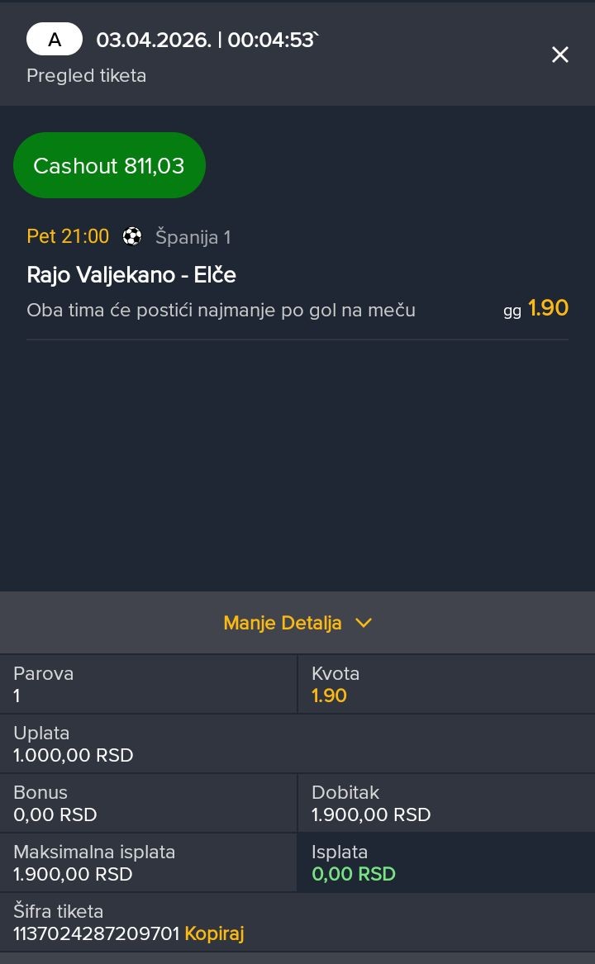Viewport: 595px width, 964px height.
Task: Tap the ticket date 03.04.2026 timestamp
Action: pyautogui.click(x=207, y=40)
